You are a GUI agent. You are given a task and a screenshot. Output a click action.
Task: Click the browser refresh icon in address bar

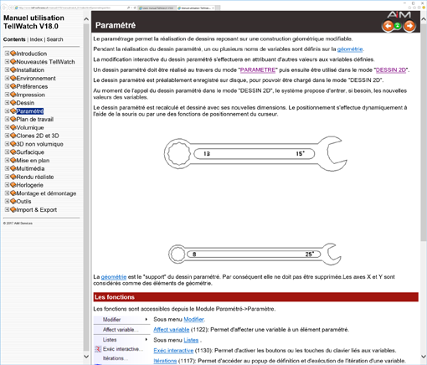pos(135,8)
